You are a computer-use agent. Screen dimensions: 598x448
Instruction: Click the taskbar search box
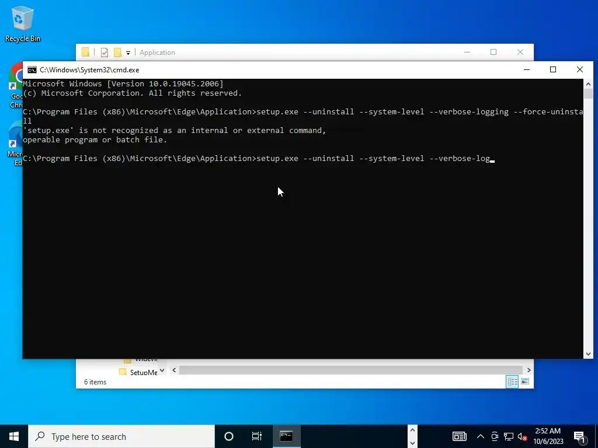point(121,436)
